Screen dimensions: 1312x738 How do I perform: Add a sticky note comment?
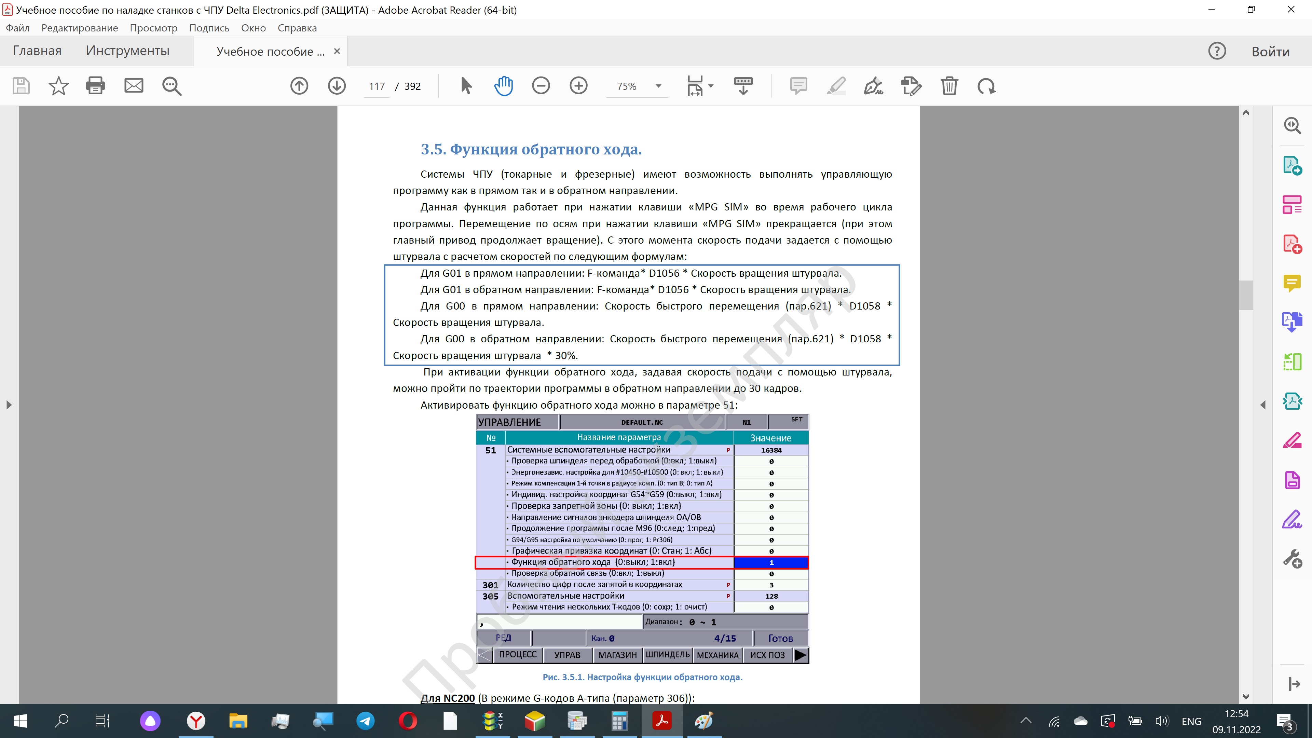[x=798, y=85]
